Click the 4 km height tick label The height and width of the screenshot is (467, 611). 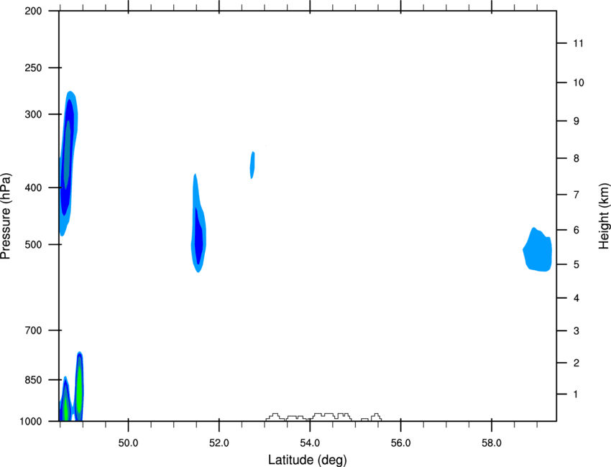click(x=576, y=298)
